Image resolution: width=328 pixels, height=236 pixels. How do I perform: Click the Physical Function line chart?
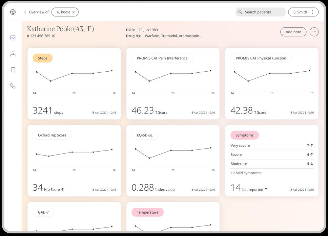click(x=272, y=76)
